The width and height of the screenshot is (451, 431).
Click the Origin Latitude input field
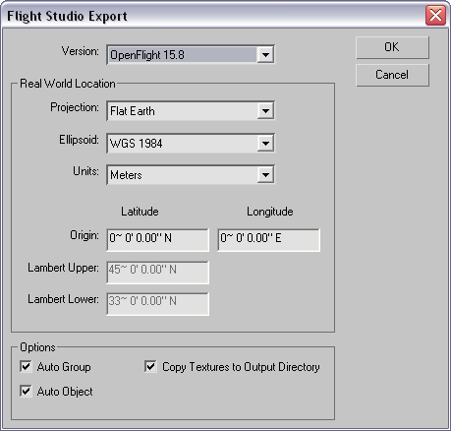click(157, 240)
